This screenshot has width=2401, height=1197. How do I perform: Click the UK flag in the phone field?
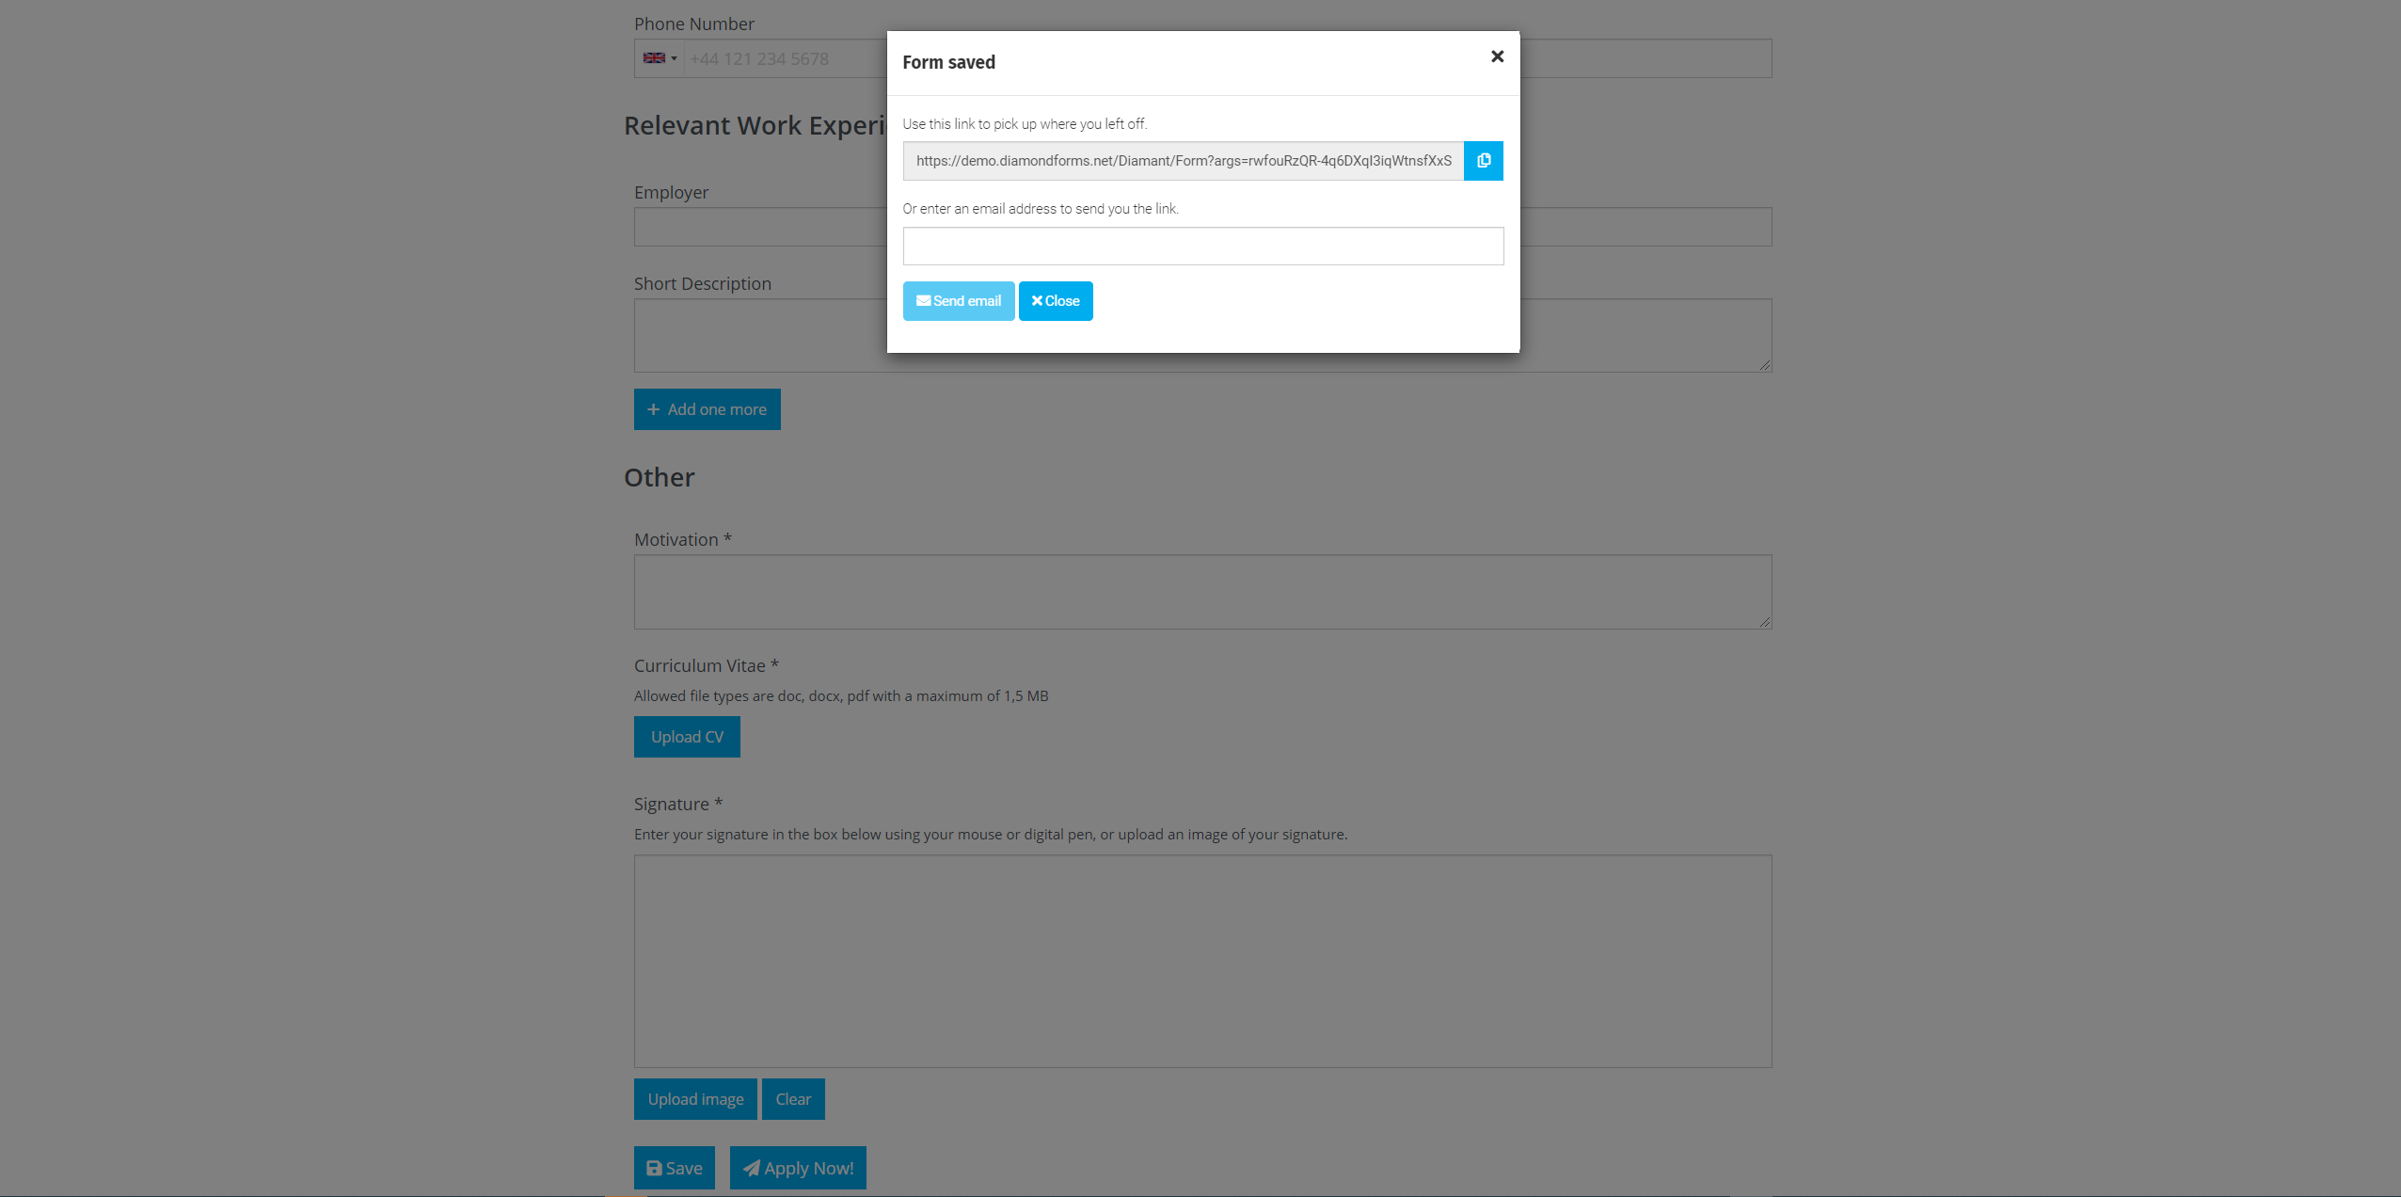pos(654,57)
